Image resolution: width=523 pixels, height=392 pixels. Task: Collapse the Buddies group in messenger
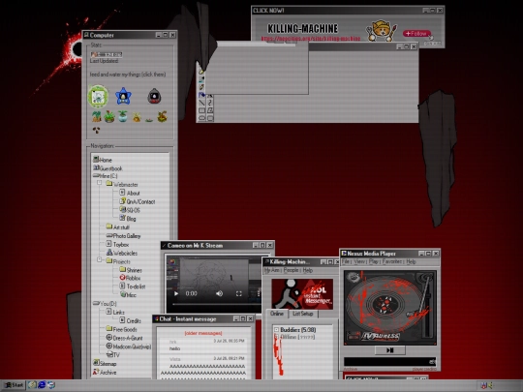coord(276,330)
